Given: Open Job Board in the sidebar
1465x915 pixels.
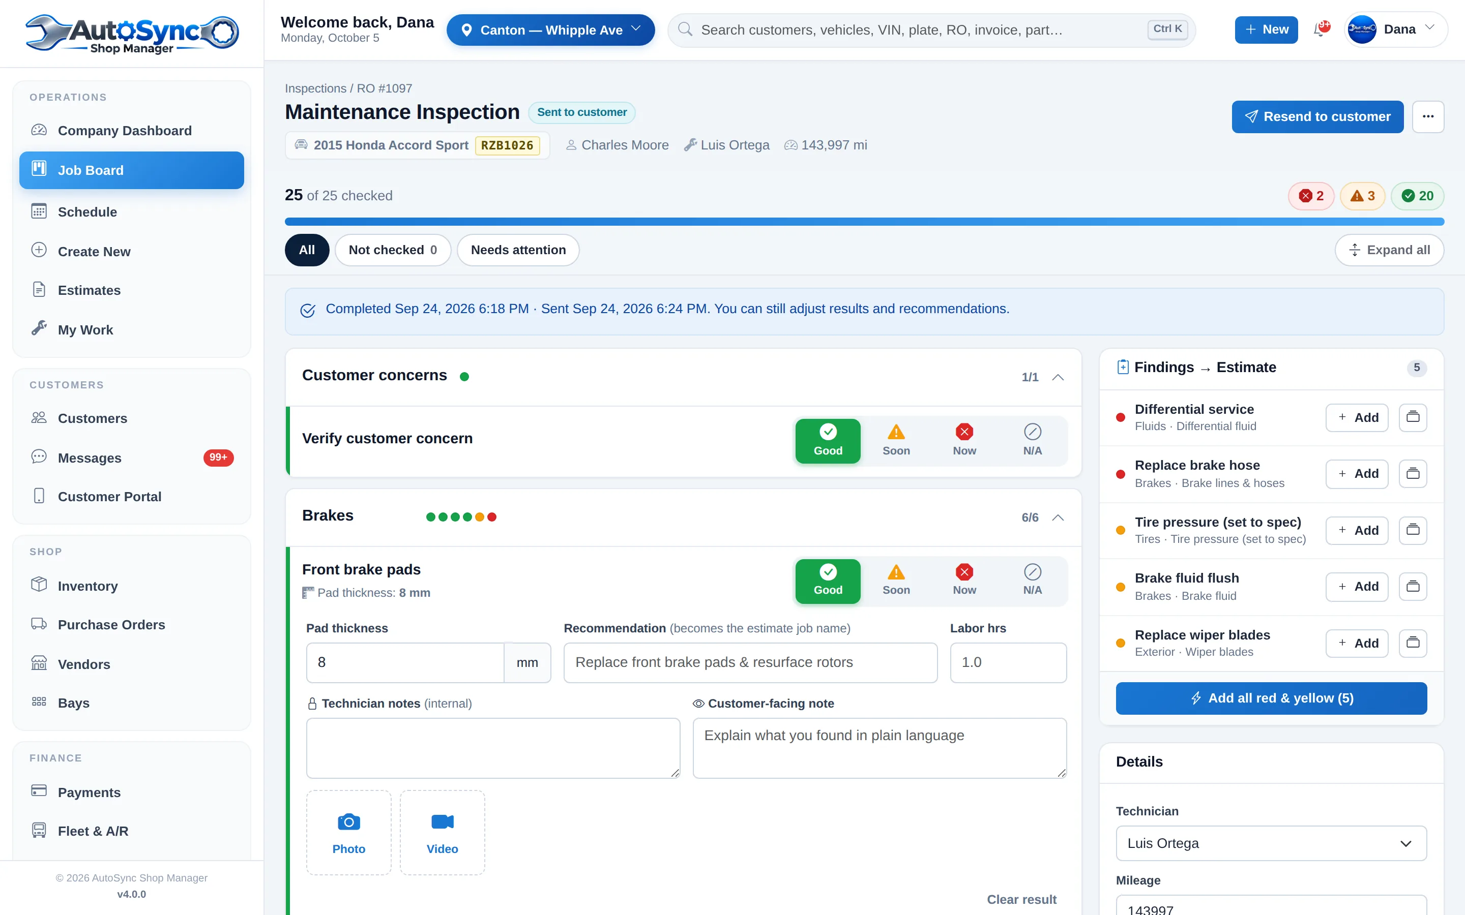Looking at the screenshot, I should click(x=131, y=170).
